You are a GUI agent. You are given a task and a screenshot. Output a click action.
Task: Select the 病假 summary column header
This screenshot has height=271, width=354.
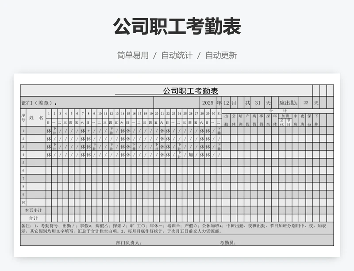tap(254, 120)
